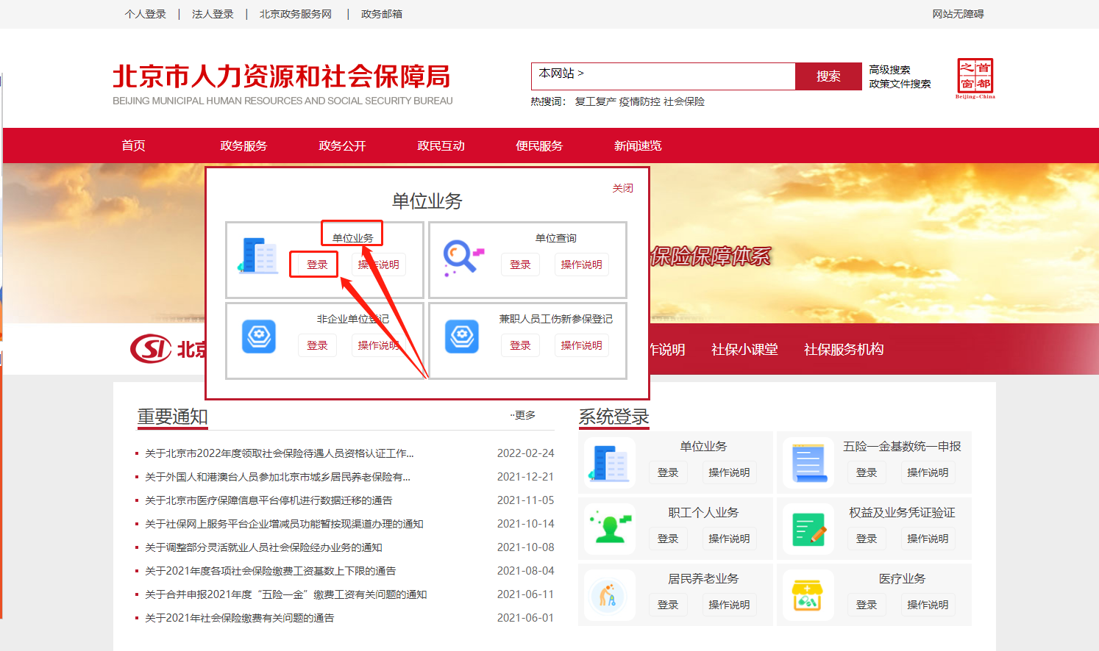Viewport: 1099px width, 651px height.
Task: Click hot search word 疫情防控
Action: click(x=639, y=101)
